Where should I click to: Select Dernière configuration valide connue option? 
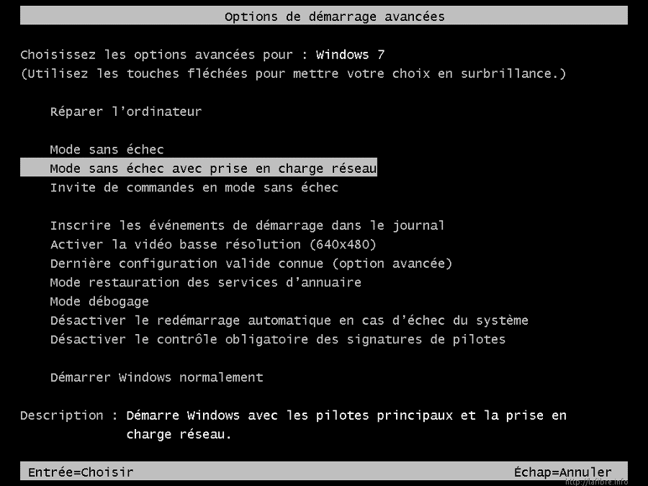(x=251, y=264)
